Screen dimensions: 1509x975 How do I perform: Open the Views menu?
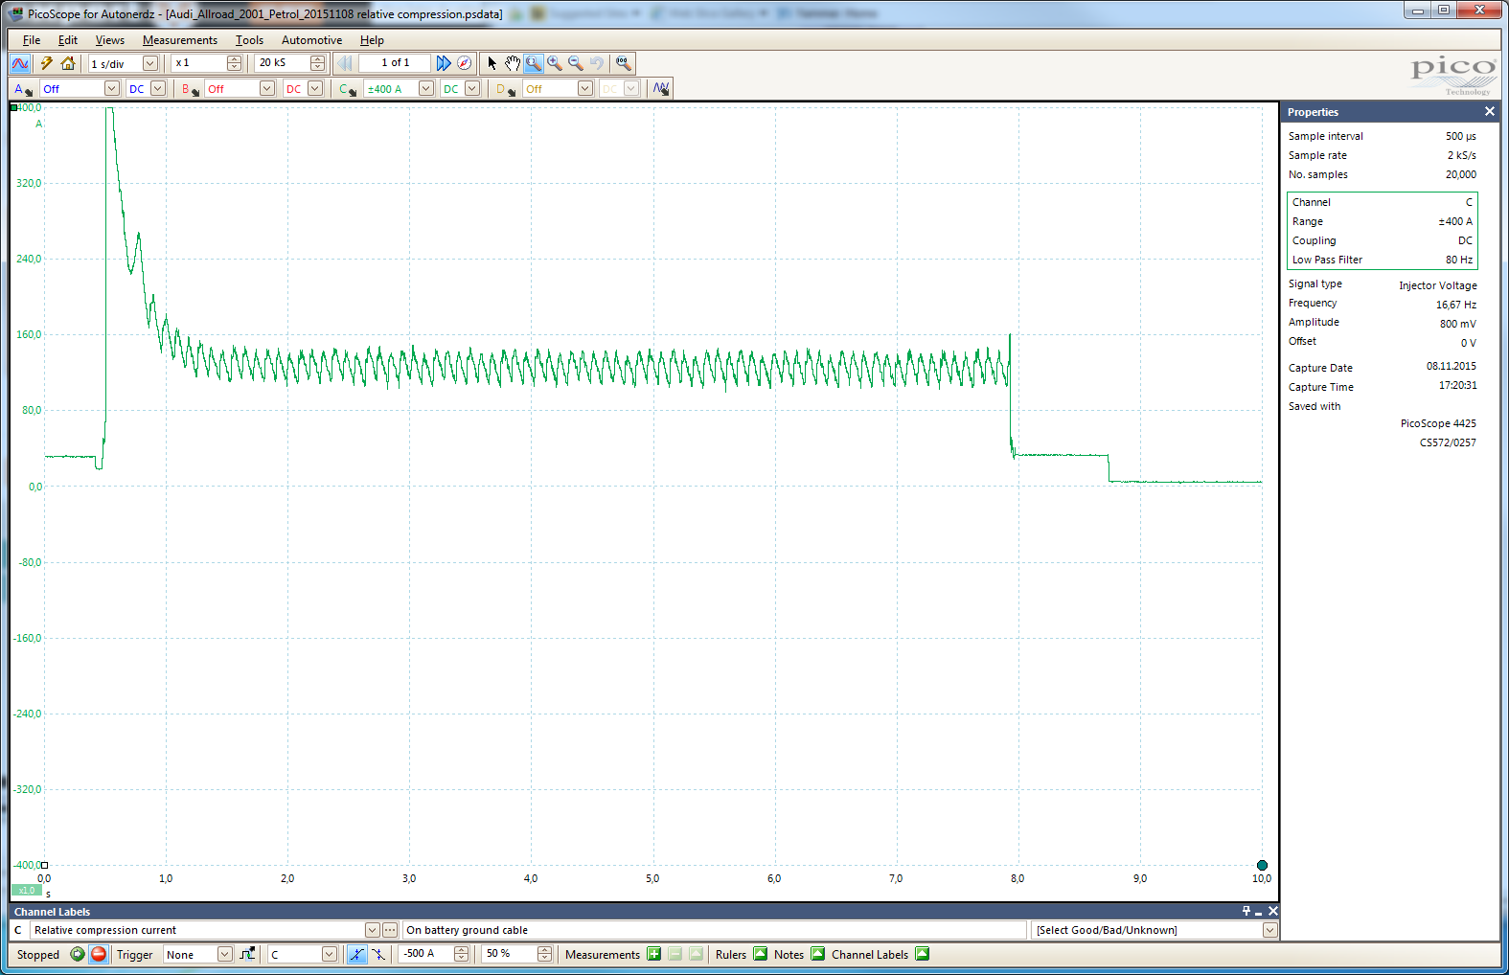pyautogui.click(x=110, y=40)
